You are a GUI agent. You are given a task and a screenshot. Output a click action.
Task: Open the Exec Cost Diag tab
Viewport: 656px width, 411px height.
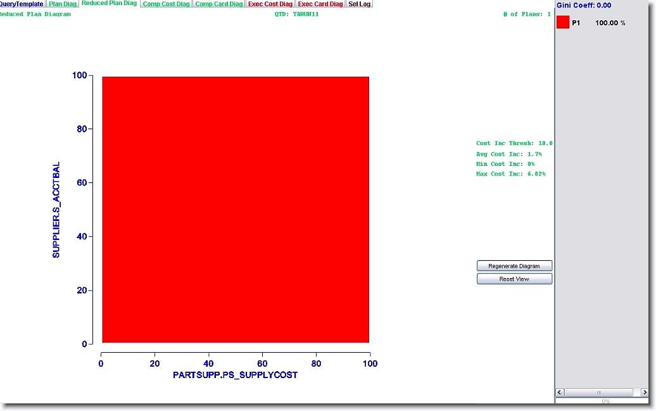pos(270,4)
